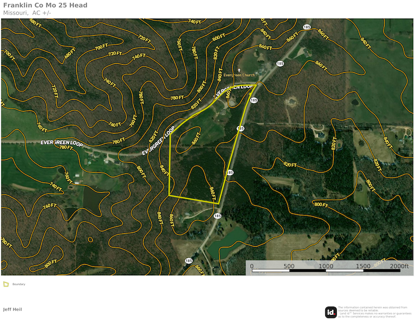Select the Missouri, AC +/- subtitle
This screenshot has height=320, width=415.
[x=27, y=13]
